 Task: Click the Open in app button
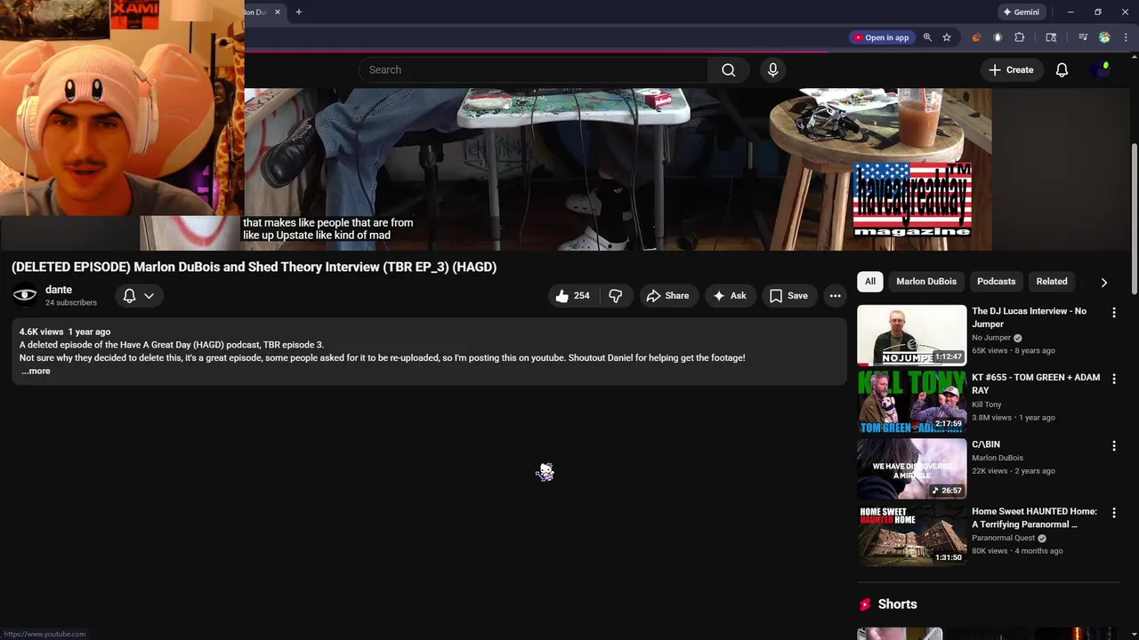click(881, 37)
